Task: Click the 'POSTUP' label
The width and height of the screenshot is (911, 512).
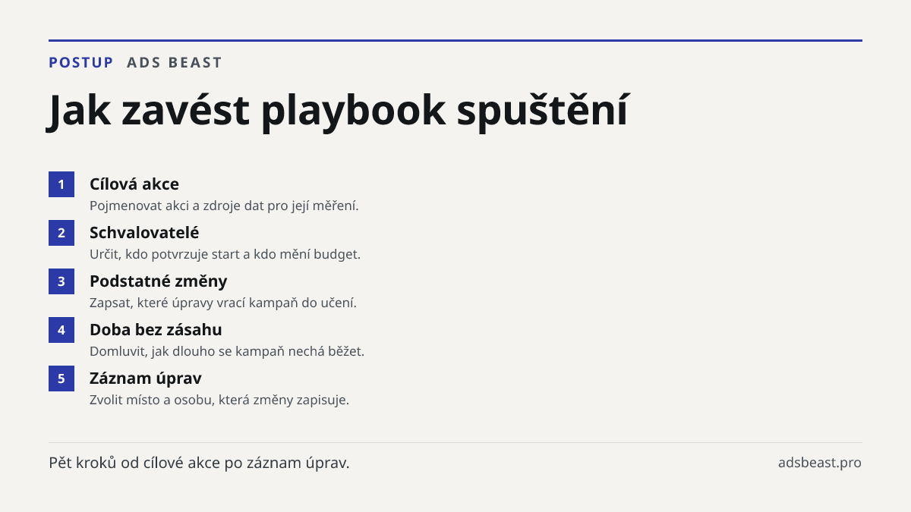Action: 81,63
